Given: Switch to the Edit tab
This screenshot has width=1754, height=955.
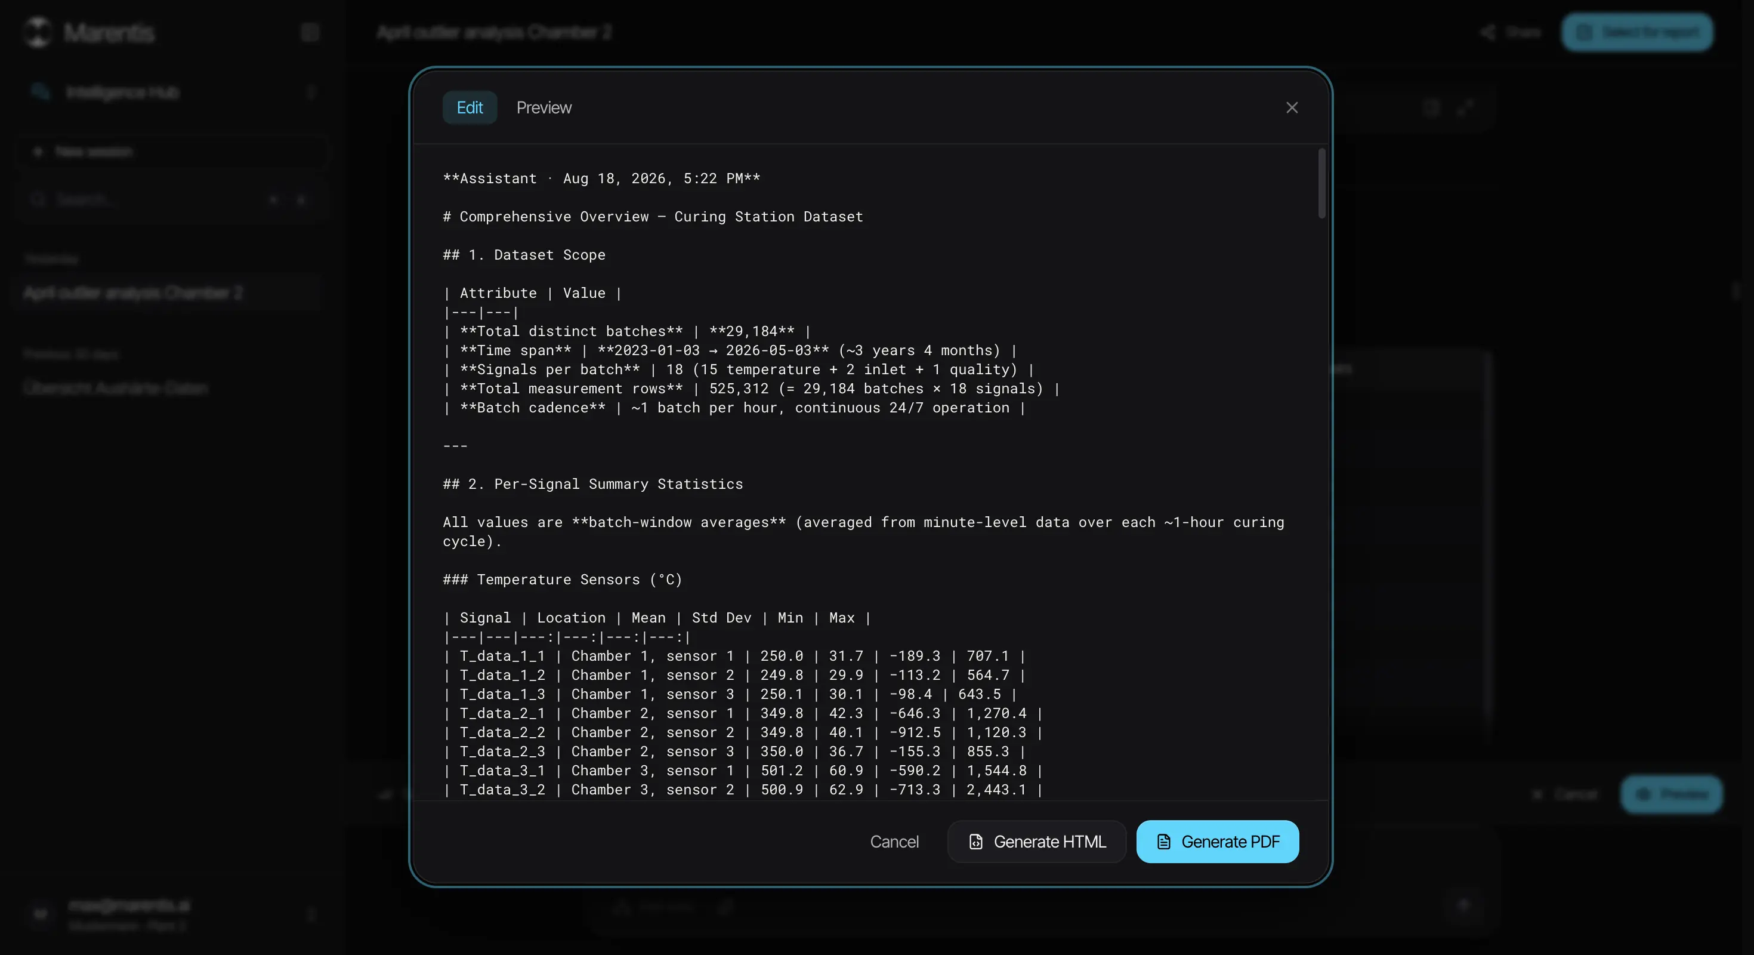Looking at the screenshot, I should tap(469, 107).
